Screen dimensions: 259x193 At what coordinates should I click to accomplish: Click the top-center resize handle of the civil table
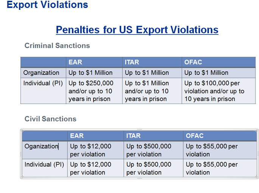(139, 129)
